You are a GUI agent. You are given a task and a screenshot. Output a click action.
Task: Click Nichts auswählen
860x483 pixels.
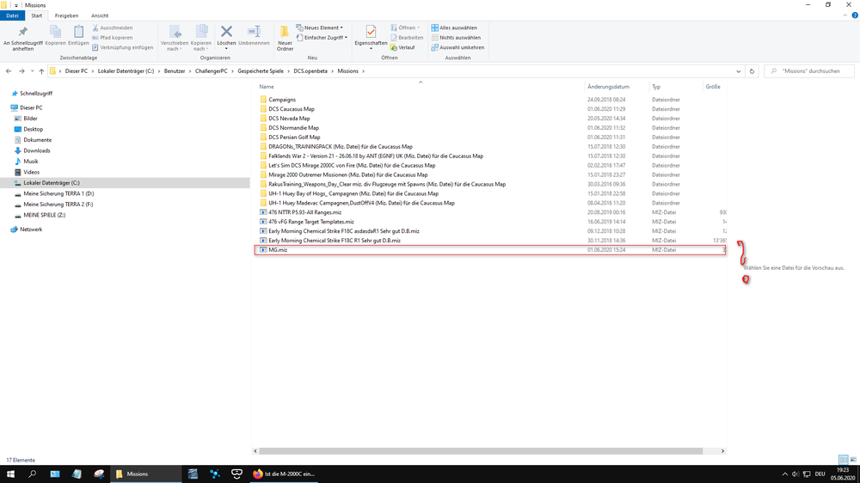(455, 37)
